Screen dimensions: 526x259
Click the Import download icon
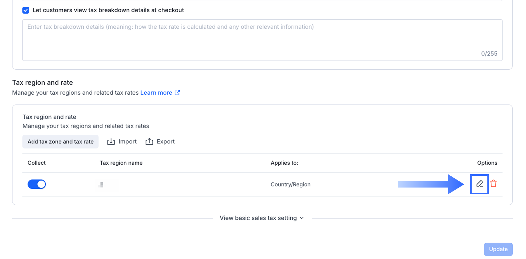click(x=111, y=142)
